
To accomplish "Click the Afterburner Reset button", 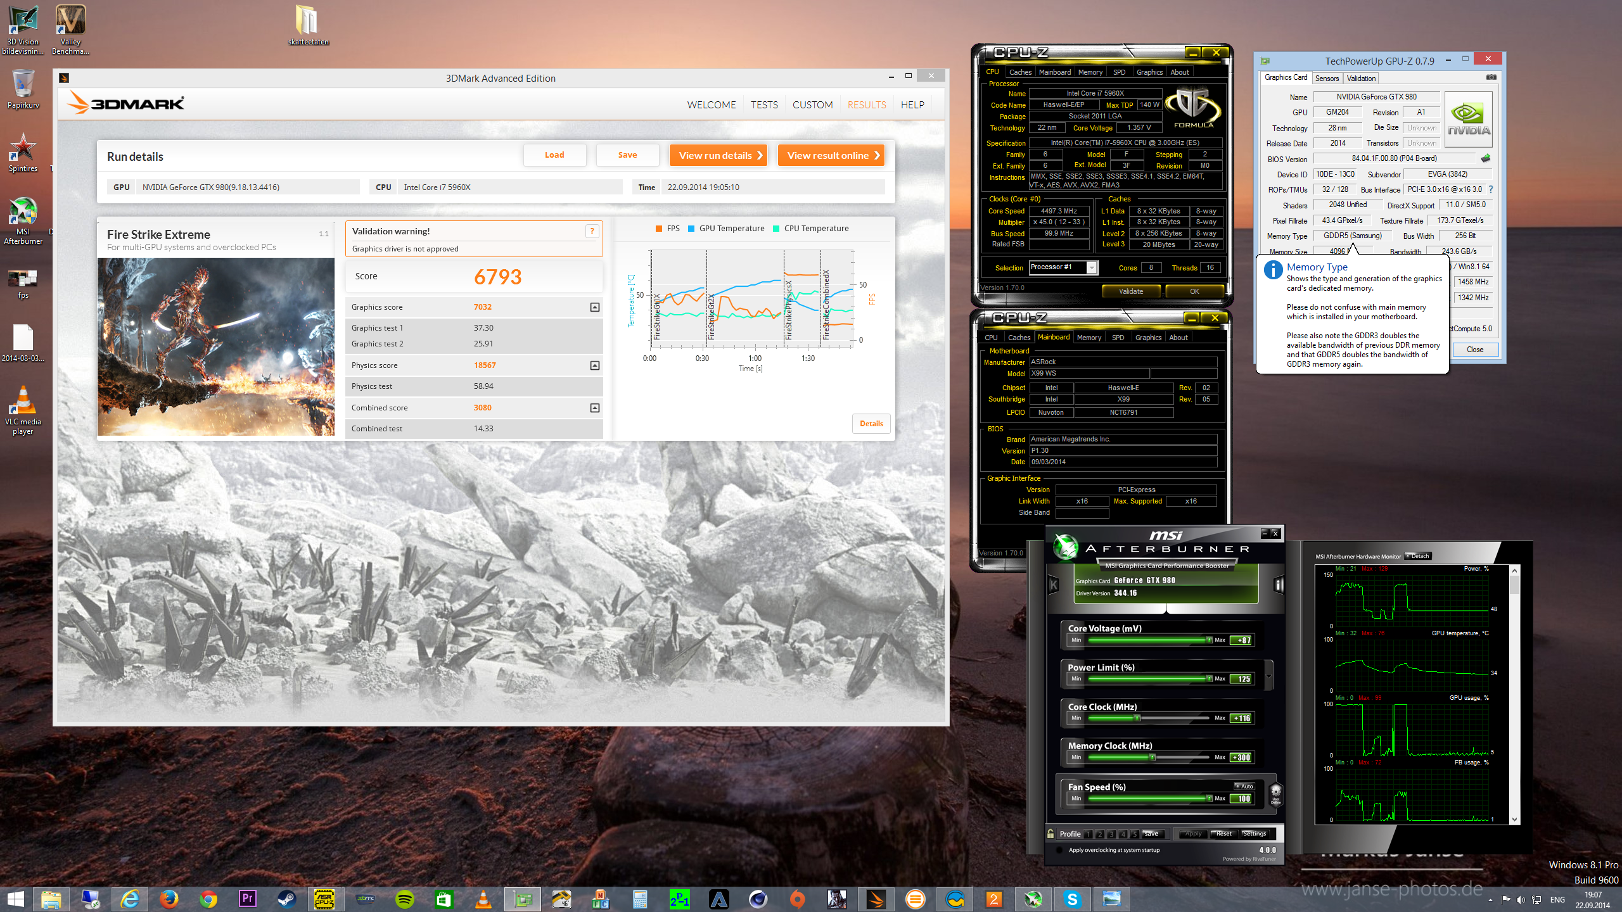I will point(1223,834).
